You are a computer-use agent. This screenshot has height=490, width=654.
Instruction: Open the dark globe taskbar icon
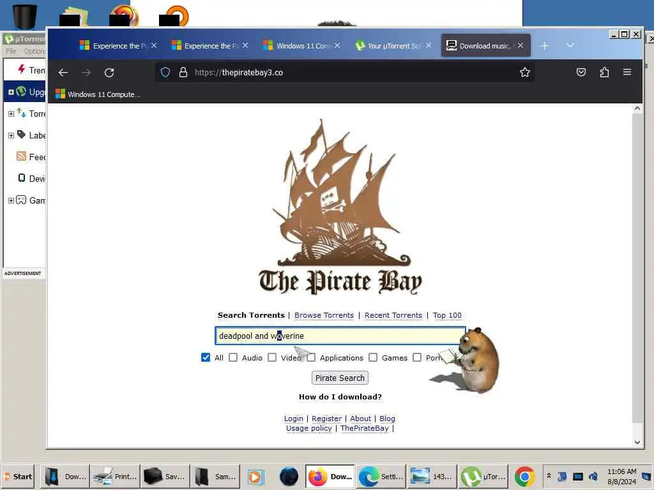coord(289,477)
